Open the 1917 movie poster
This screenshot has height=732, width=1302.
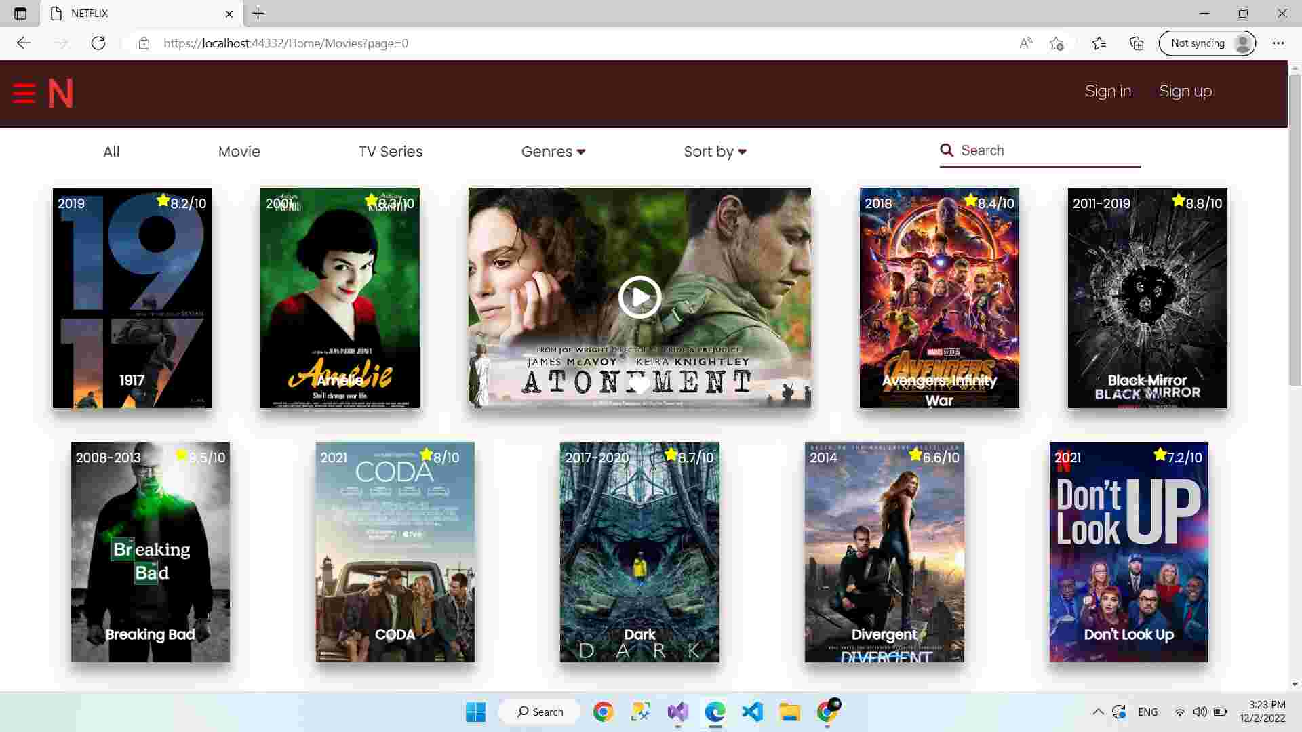132,298
